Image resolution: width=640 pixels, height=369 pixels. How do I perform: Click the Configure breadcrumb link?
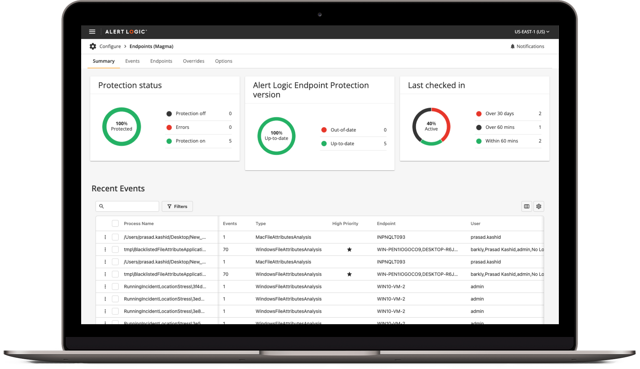(x=110, y=46)
